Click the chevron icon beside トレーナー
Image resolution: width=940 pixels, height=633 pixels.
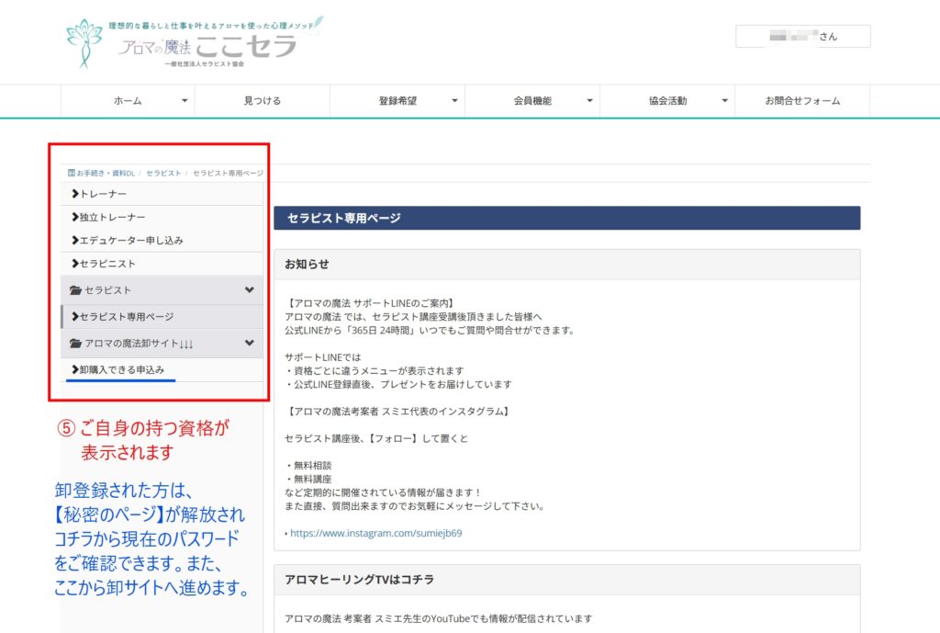click(74, 194)
